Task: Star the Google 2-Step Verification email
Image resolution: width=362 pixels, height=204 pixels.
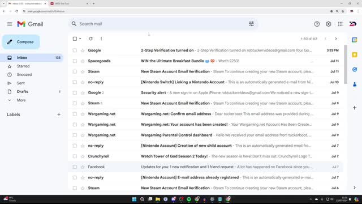Action: (83, 50)
